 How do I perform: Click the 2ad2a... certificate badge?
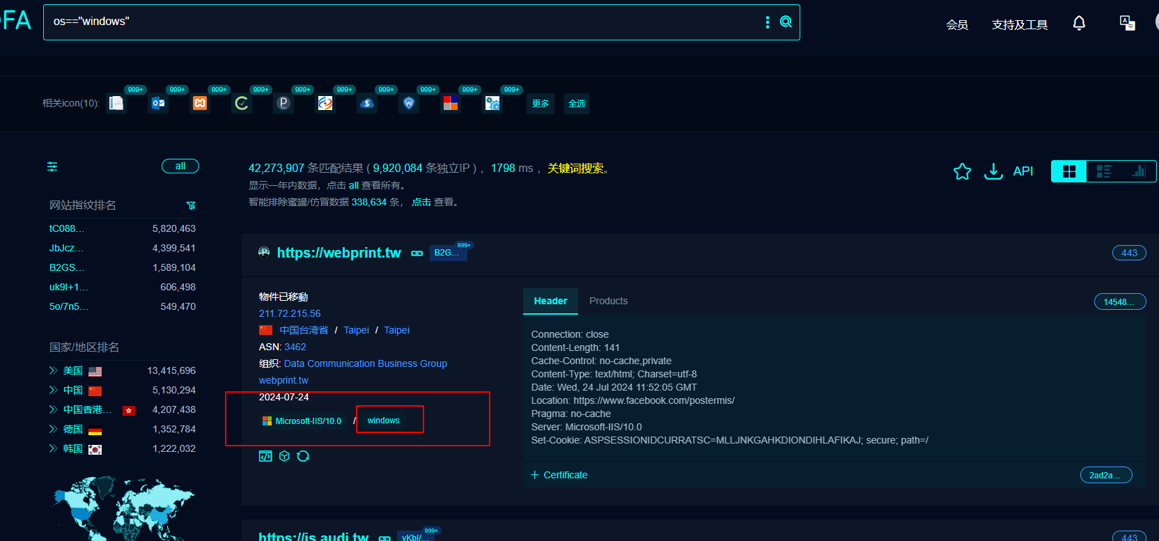pos(1106,475)
